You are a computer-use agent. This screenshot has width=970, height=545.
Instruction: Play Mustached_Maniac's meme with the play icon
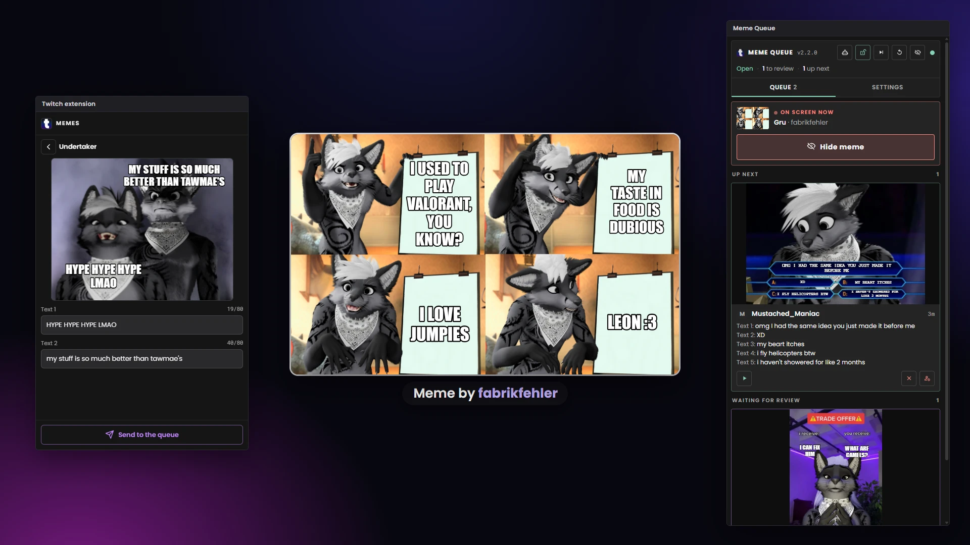(744, 378)
